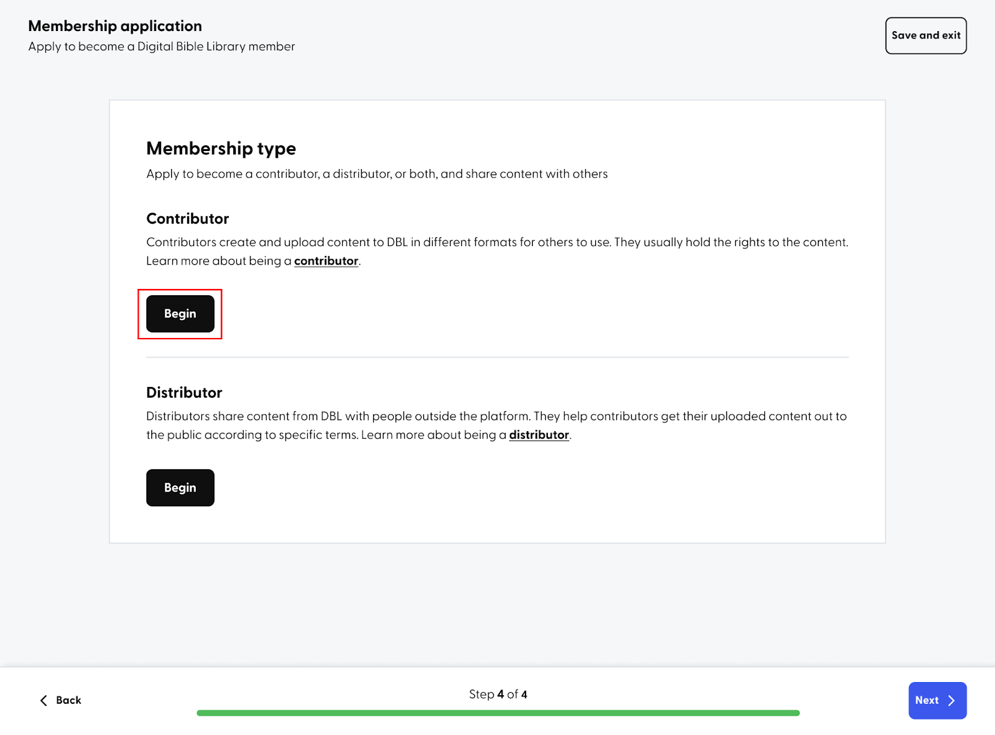Open the contributor learn-more link
This screenshot has height=735, width=995.
click(x=326, y=261)
